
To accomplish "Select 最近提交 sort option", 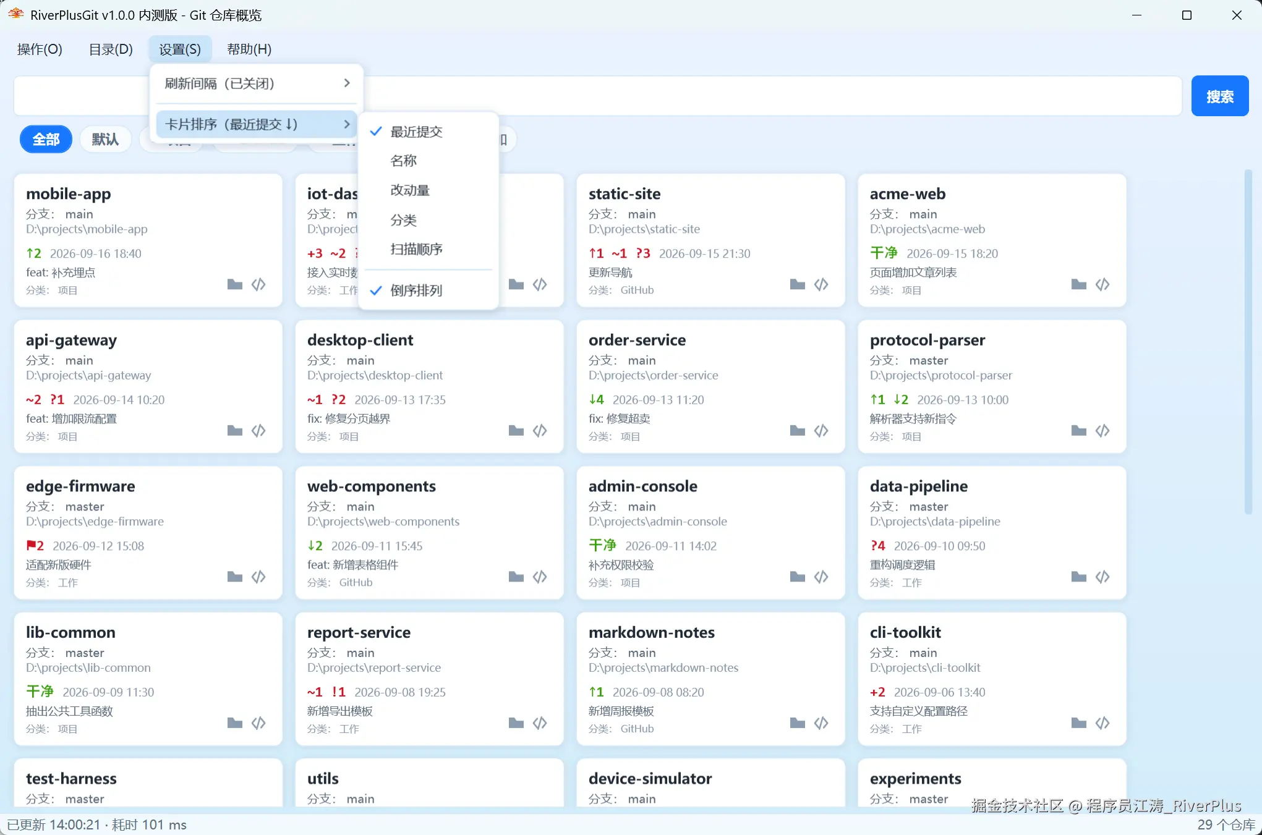I will point(428,132).
